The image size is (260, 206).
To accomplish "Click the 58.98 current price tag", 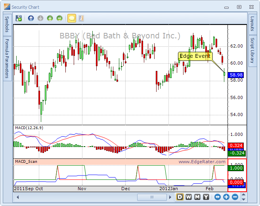I will click(236, 75).
